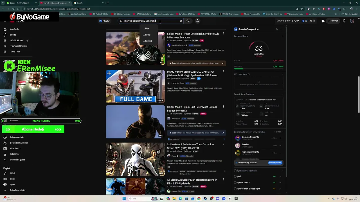Screen dimensions: 360x202
Task: Sort top channels by views
Action: tap(278, 132)
